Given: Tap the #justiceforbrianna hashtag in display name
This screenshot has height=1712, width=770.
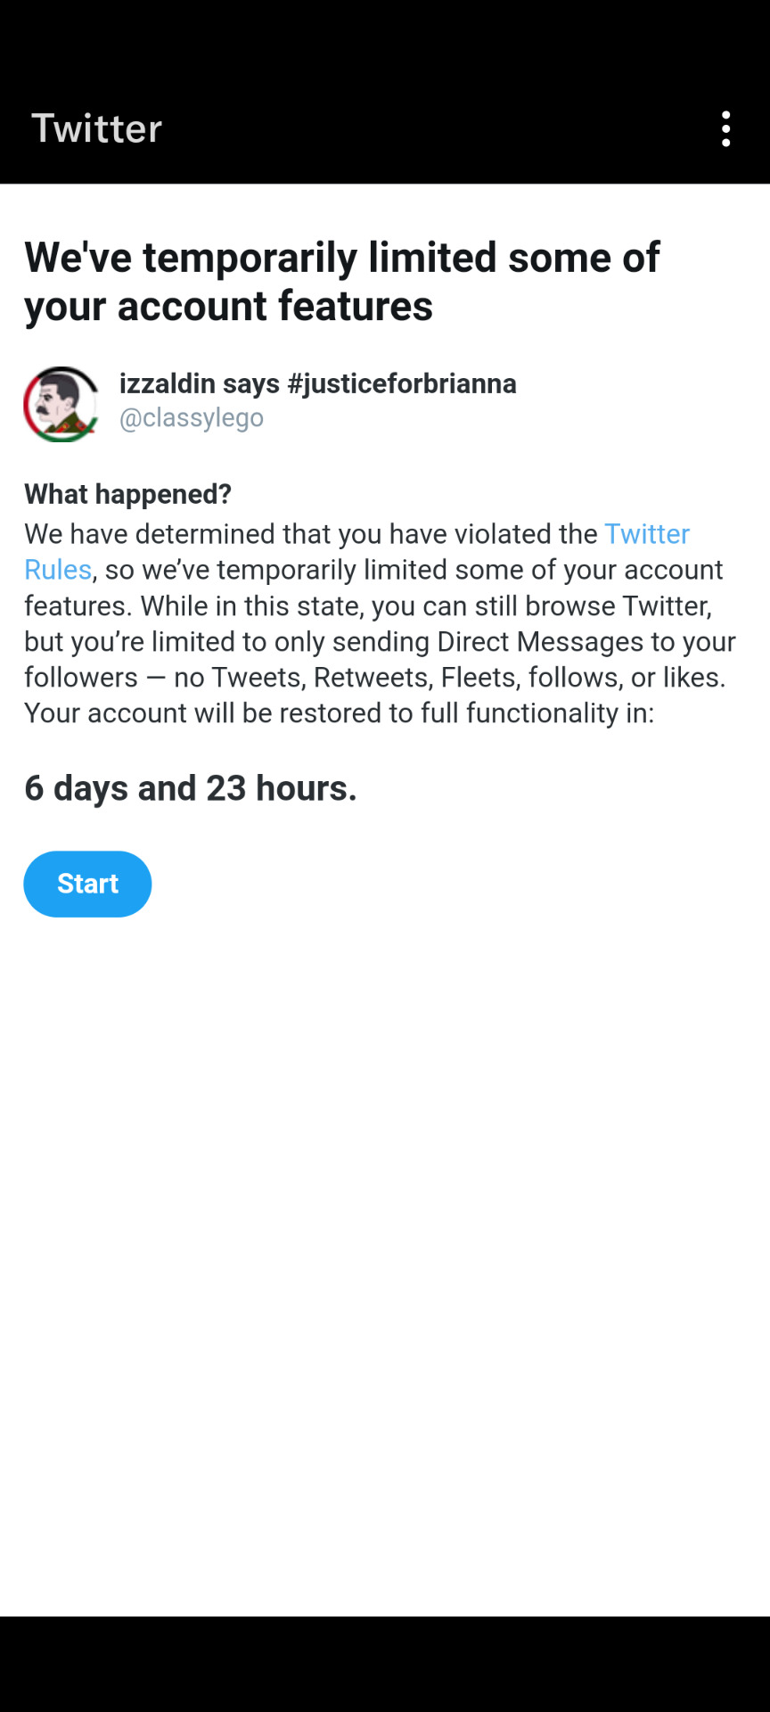Looking at the screenshot, I should 402,383.
